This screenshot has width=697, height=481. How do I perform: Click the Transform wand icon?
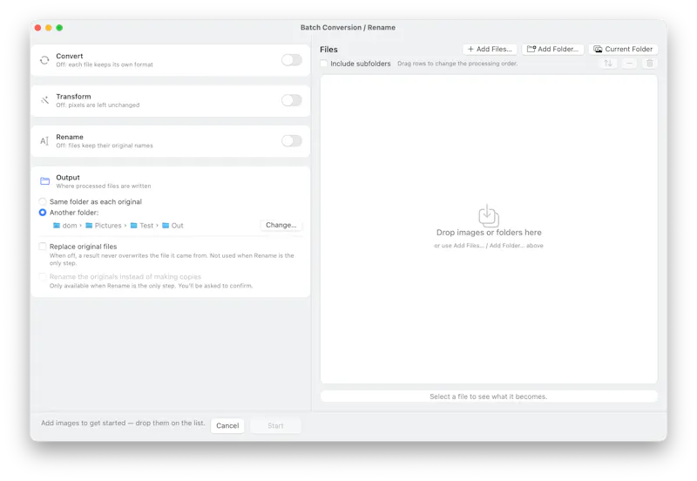[x=44, y=100]
